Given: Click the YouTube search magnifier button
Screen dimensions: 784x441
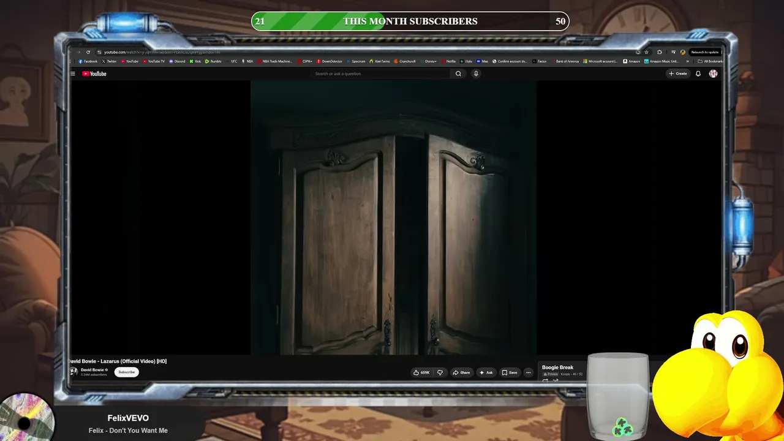Looking at the screenshot, I should [x=458, y=73].
